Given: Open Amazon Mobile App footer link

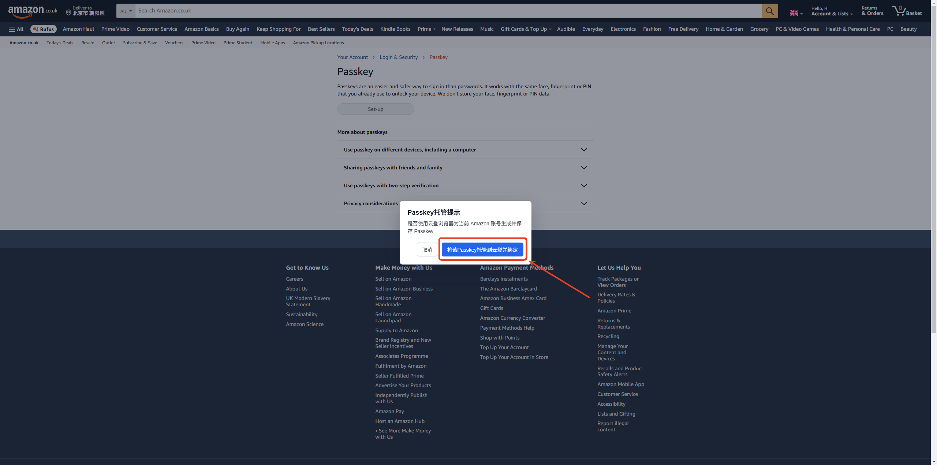Looking at the screenshot, I should click(x=621, y=385).
